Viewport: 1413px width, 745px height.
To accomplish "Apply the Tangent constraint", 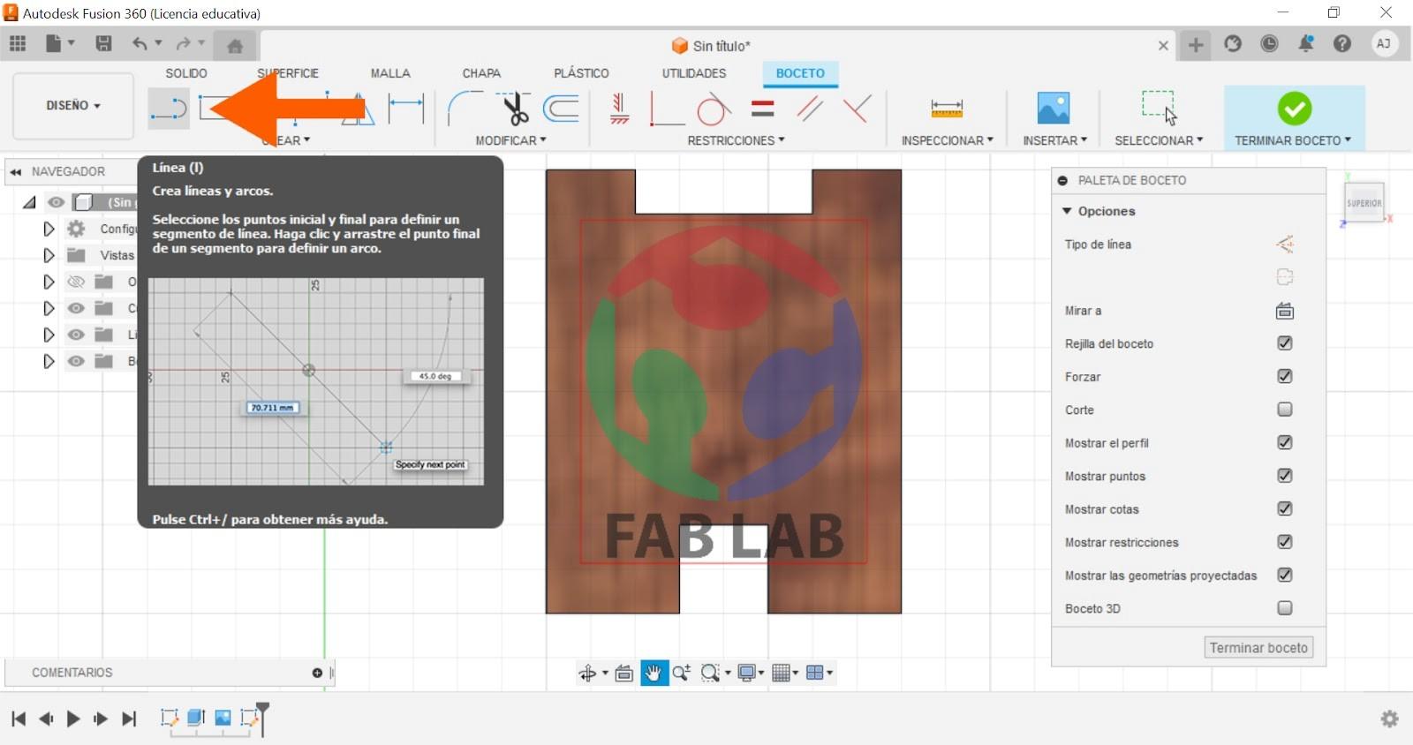I will (x=714, y=109).
